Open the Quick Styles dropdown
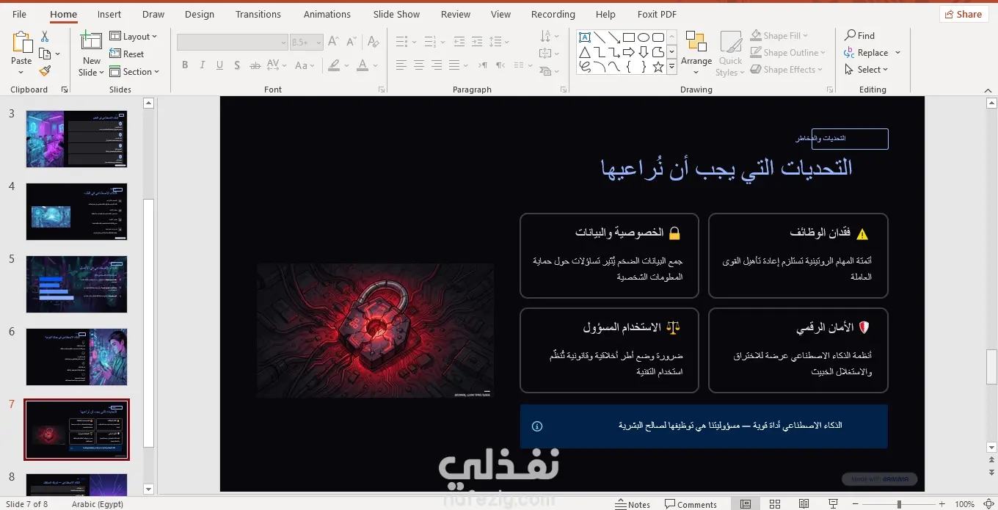 point(730,54)
